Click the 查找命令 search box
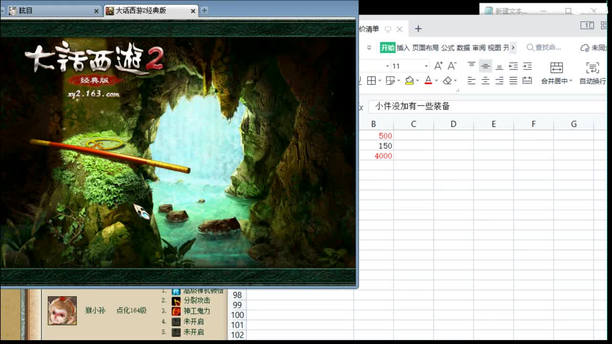Viewport: 612px width, 344px height. (x=544, y=48)
